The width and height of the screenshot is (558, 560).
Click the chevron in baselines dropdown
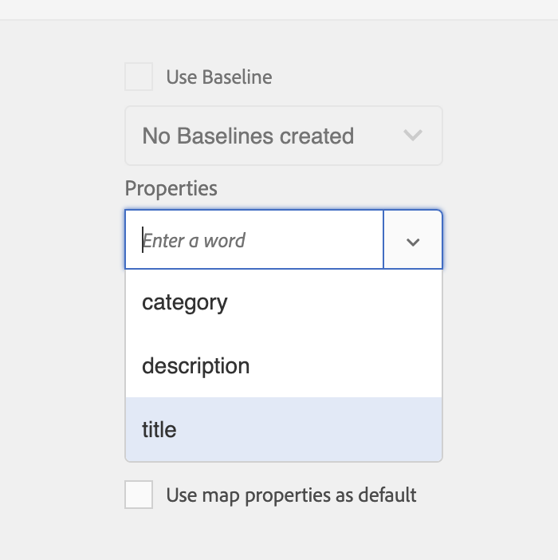coord(413,136)
